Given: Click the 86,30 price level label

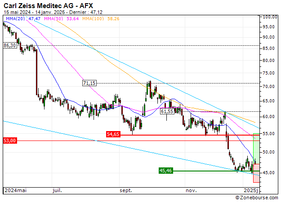Looking at the screenshot, I should pyautogui.click(x=10, y=45).
